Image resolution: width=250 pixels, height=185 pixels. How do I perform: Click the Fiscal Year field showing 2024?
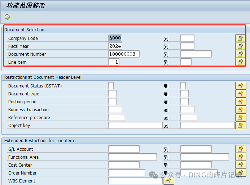pyautogui.click(x=115, y=46)
